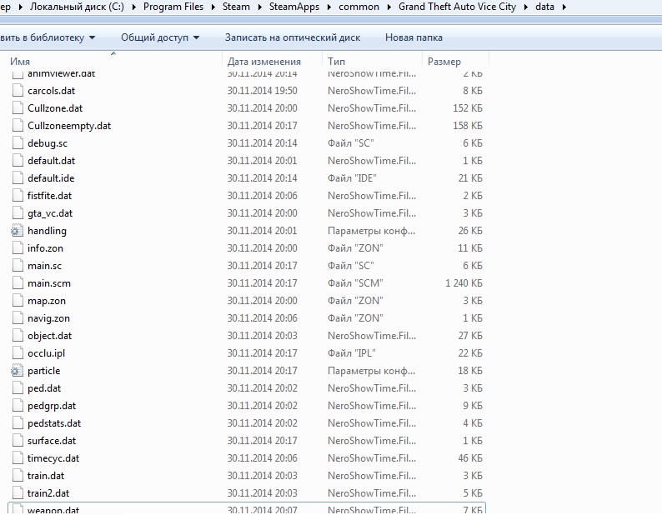Click the train2.dat file icon

[18, 493]
